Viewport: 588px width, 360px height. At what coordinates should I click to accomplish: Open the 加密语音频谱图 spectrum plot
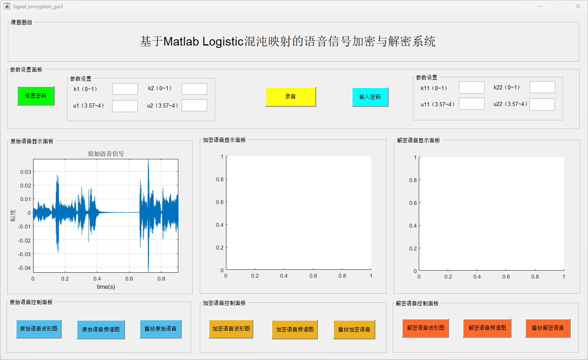[295, 330]
